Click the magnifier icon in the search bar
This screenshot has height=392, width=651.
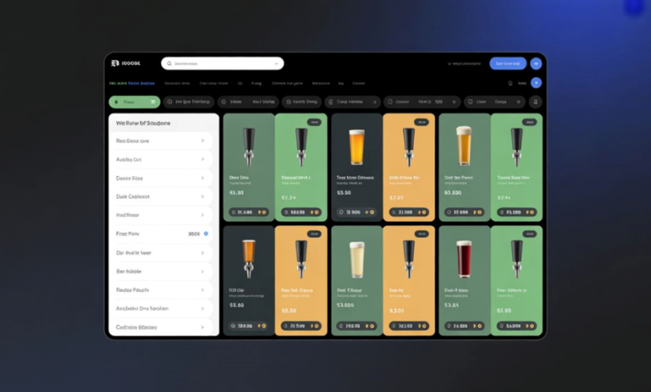[x=169, y=63]
